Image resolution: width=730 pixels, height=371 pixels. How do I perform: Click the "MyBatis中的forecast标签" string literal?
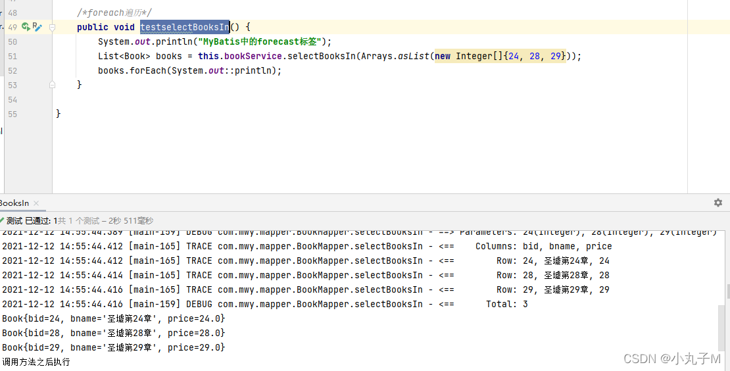tap(260, 41)
